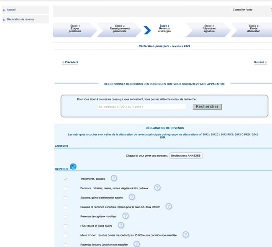Open help icon for Micro foncier row
This screenshot has width=272, height=247.
(186, 234)
